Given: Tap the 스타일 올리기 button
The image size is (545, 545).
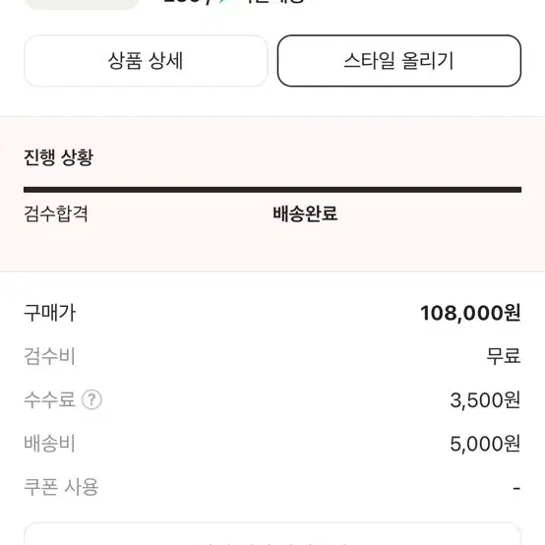Looking at the screenshot, I should pos(399,61).
